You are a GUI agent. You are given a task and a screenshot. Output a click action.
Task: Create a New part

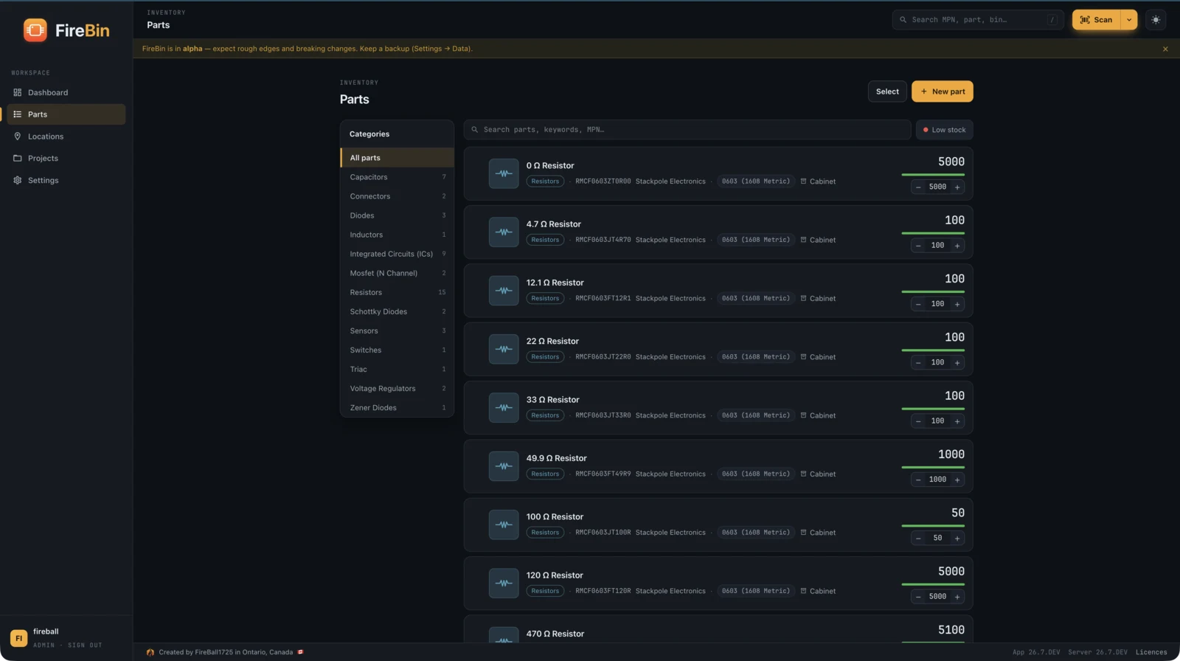(x=943, y=91)
